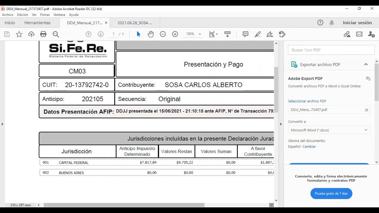
Task: Click the current page number field
Action: (113, 34)
